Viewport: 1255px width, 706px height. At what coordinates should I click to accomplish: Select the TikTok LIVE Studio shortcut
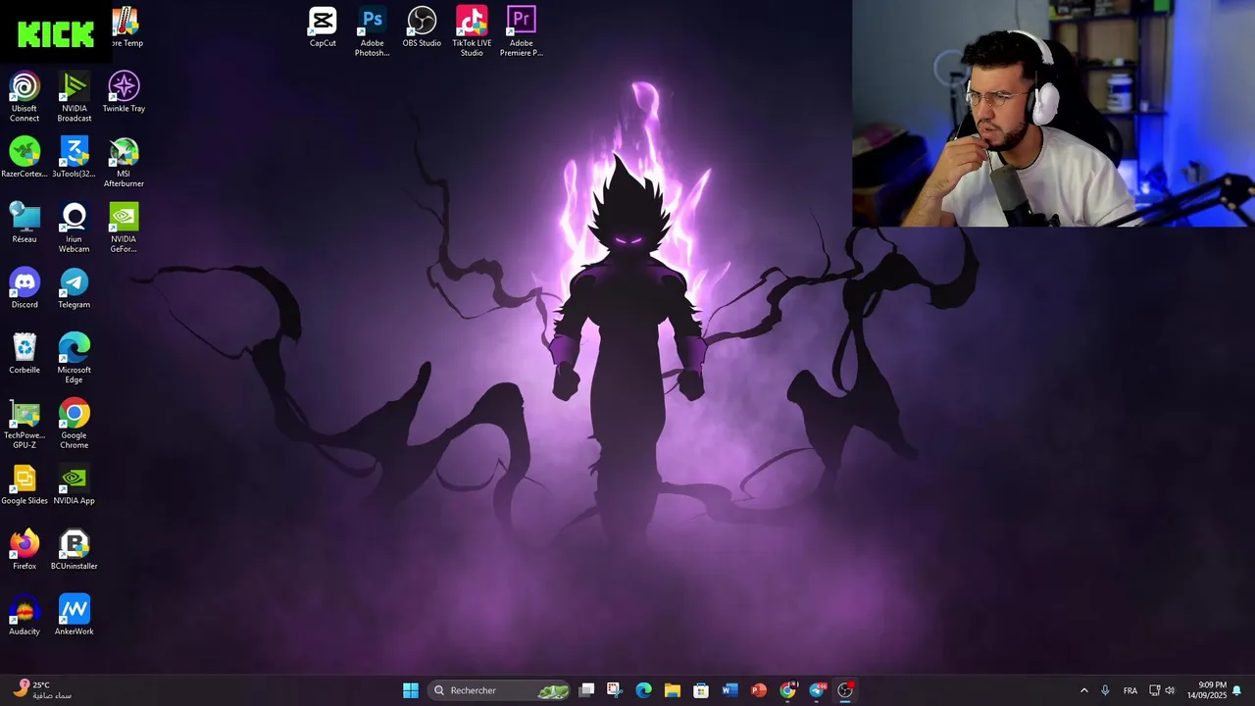click(x=472, y=31)
